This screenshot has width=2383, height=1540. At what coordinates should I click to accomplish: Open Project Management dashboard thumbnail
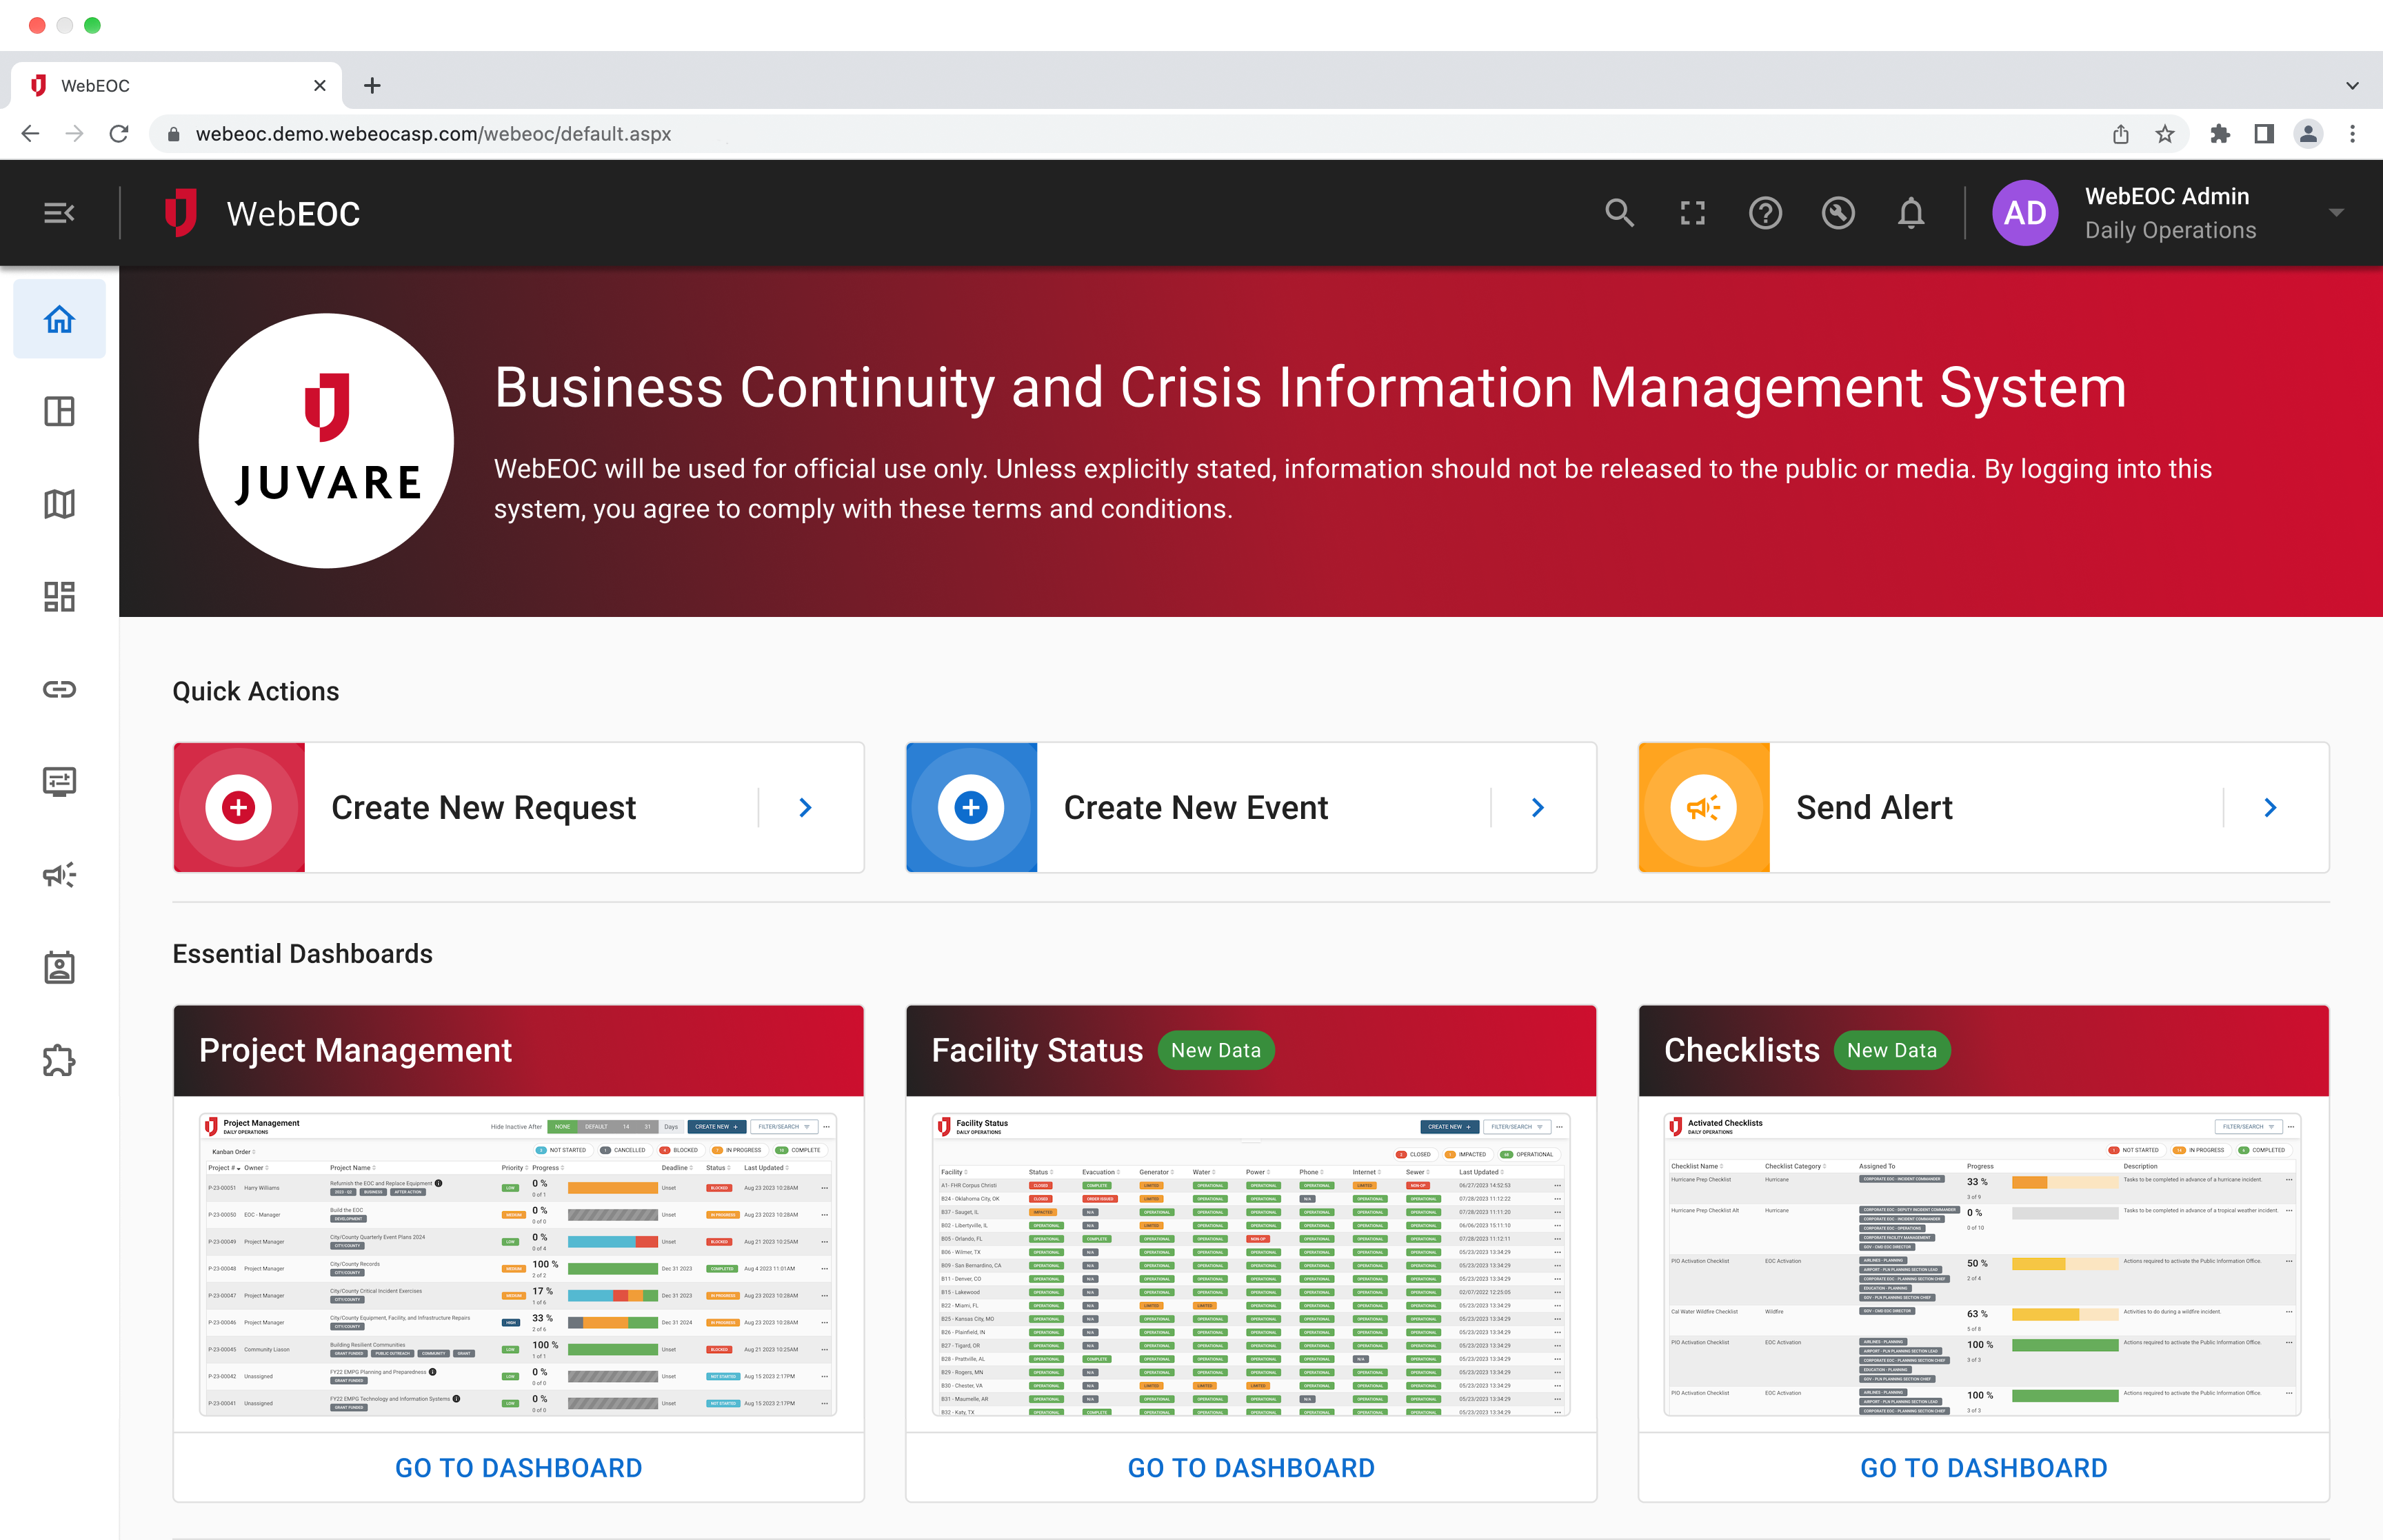(518, 1264)
